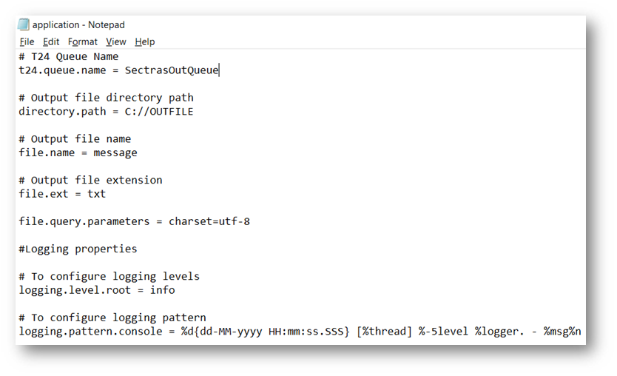The height and width of the screenshot is (376, 617).
Task: Click the t24.queue.name = SectrasOutQueue line
Action: (x=118, y=70)
